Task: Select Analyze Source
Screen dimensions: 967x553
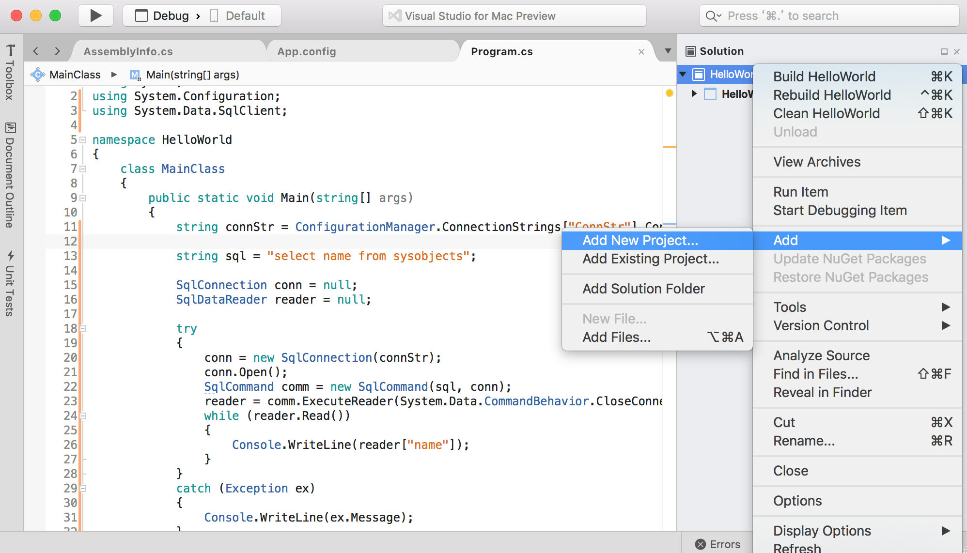Action: 858,355
